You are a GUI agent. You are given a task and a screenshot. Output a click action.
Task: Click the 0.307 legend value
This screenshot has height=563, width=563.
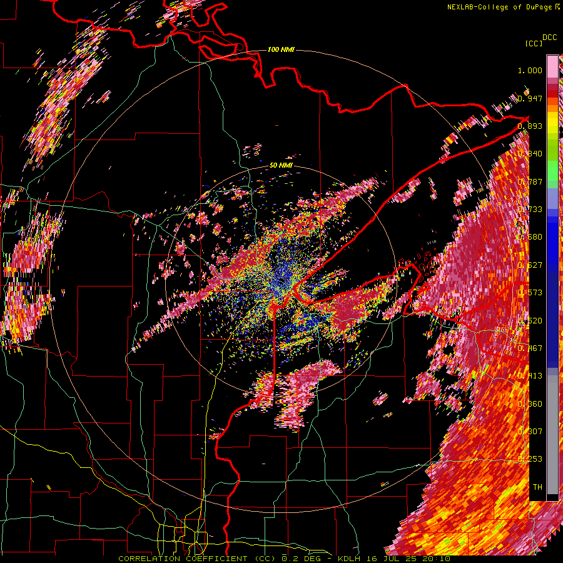pyautogui.click(x=530, y=432)
